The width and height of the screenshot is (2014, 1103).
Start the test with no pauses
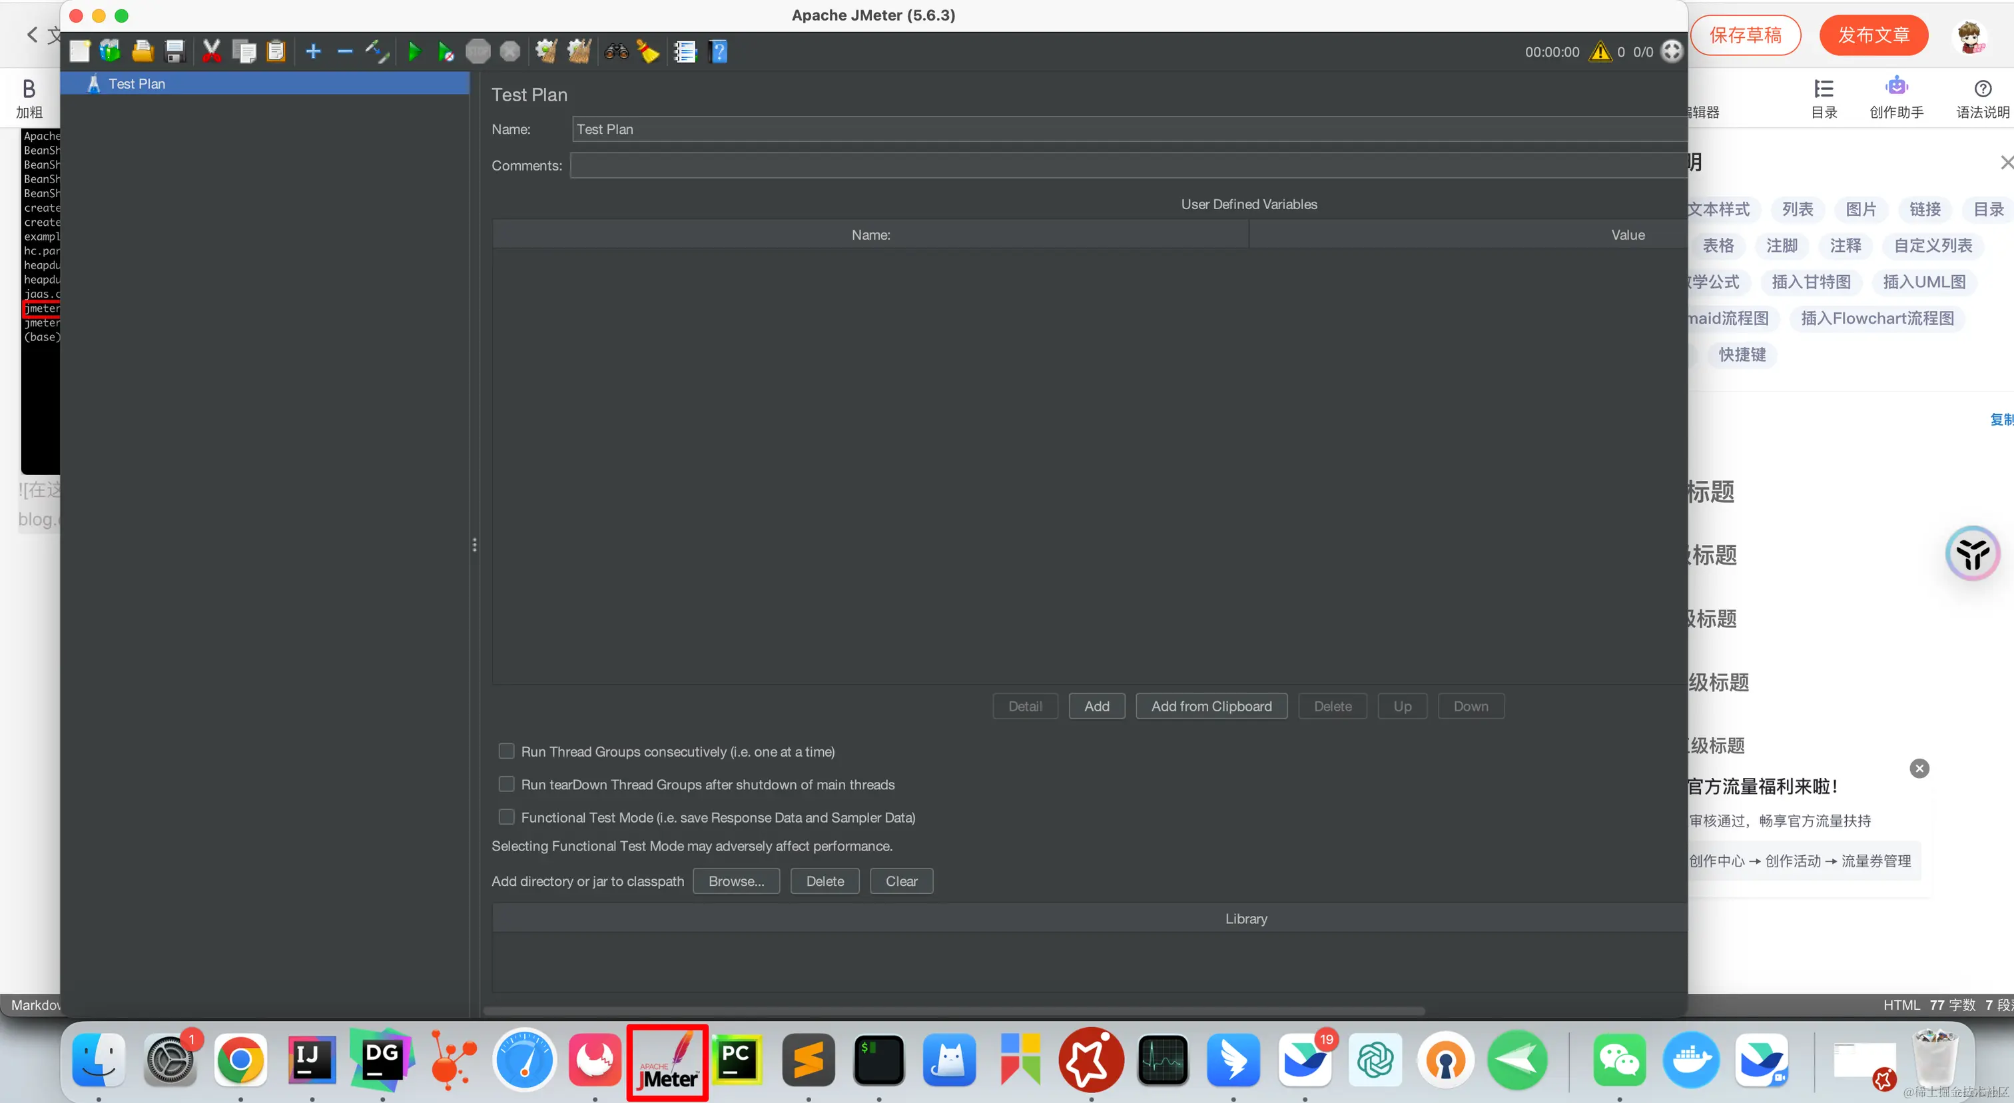(446, 51)
